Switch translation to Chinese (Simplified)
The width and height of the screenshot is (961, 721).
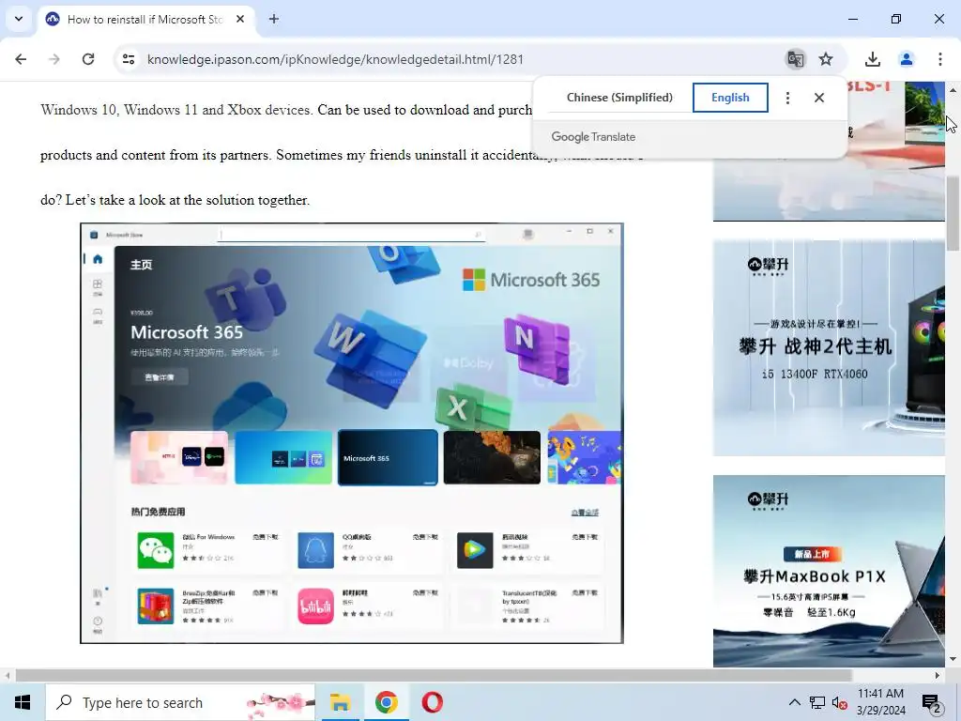coord(619,98)
